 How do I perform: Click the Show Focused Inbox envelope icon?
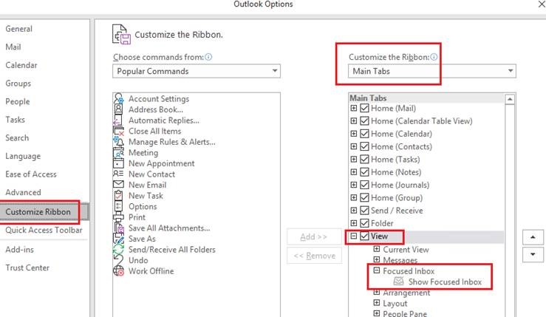[398, 282]
